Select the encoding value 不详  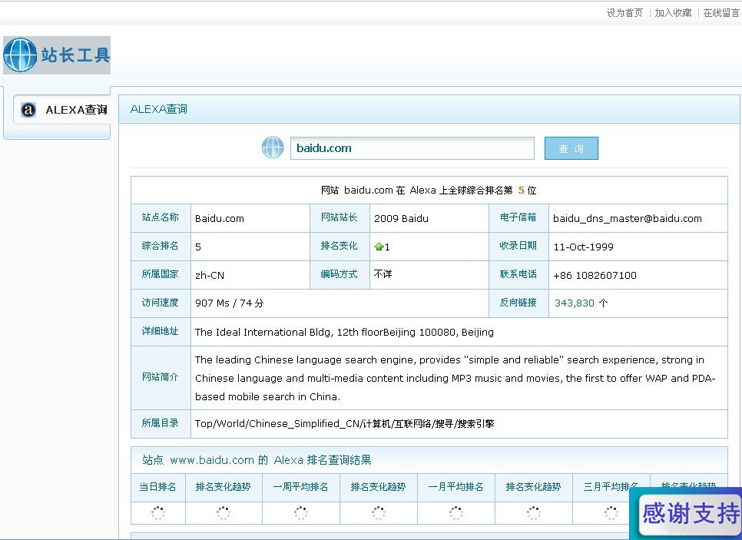(x=383, y=274)
